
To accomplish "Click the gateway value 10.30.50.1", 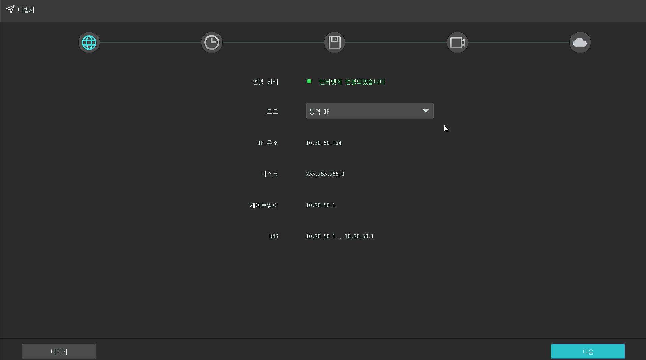I will (320, 205).
